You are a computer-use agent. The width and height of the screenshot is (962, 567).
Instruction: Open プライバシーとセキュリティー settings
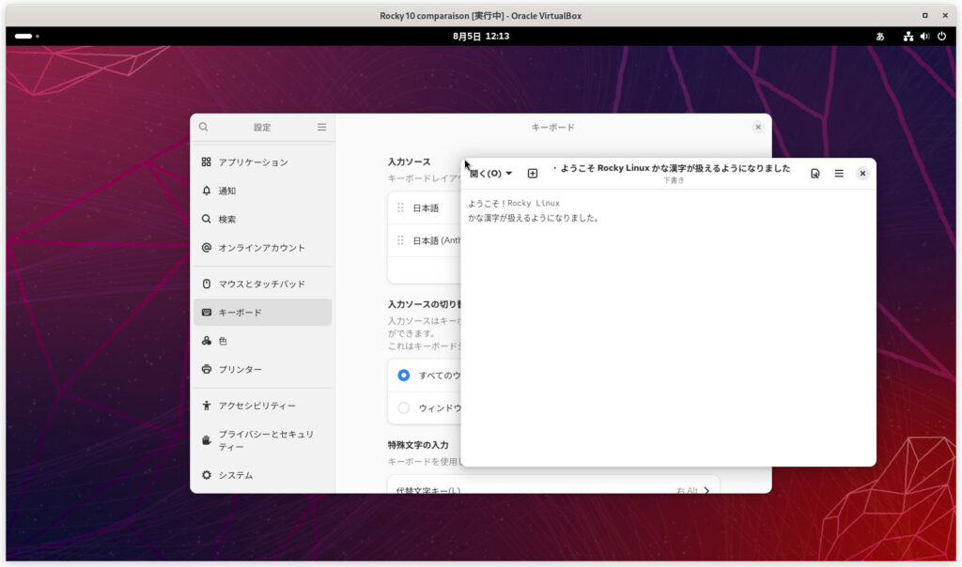263,440
